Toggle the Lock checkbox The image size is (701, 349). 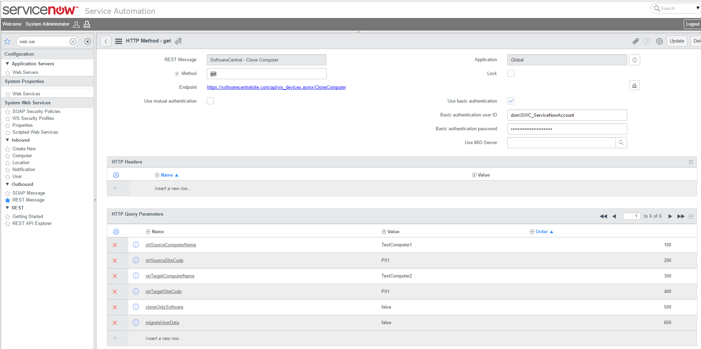[x=511, y=73]
